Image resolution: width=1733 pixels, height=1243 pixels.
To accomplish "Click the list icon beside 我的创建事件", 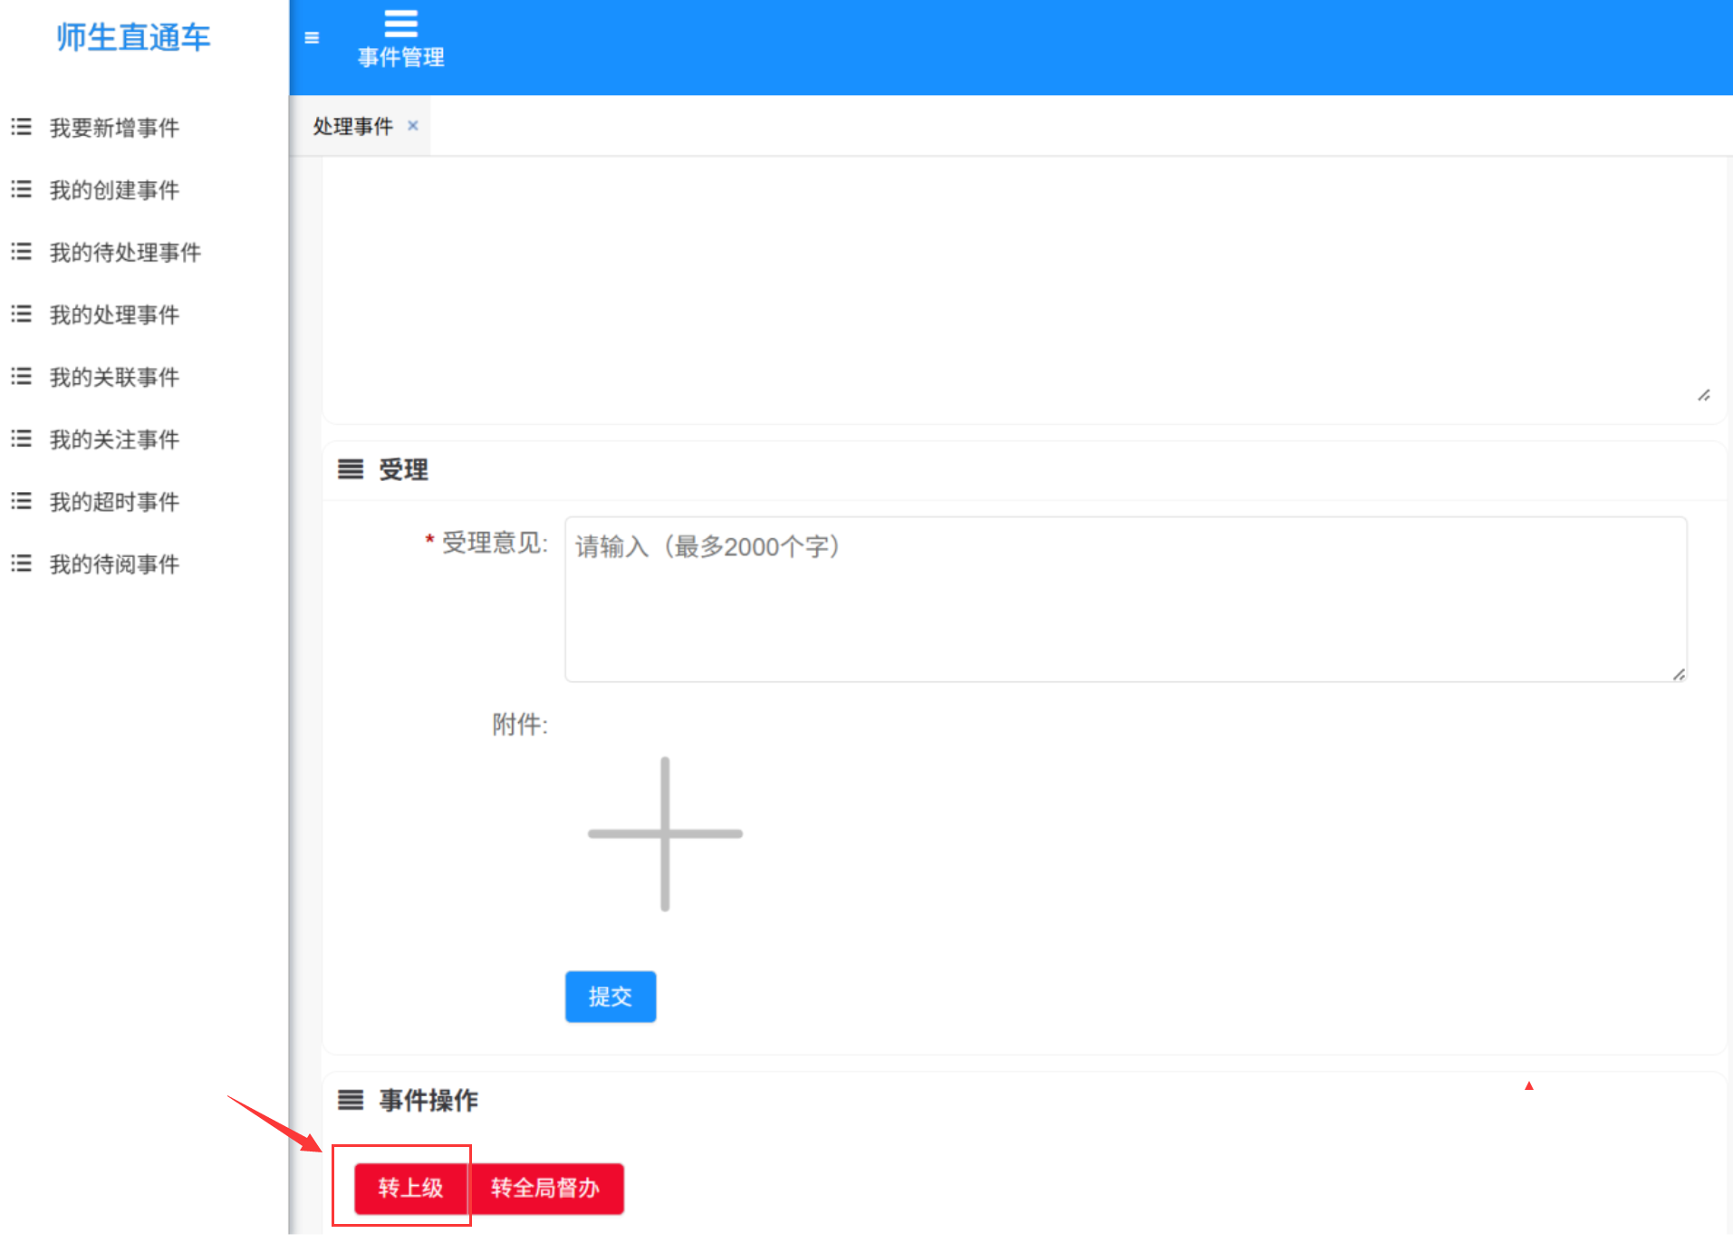I will coord(21,189).
